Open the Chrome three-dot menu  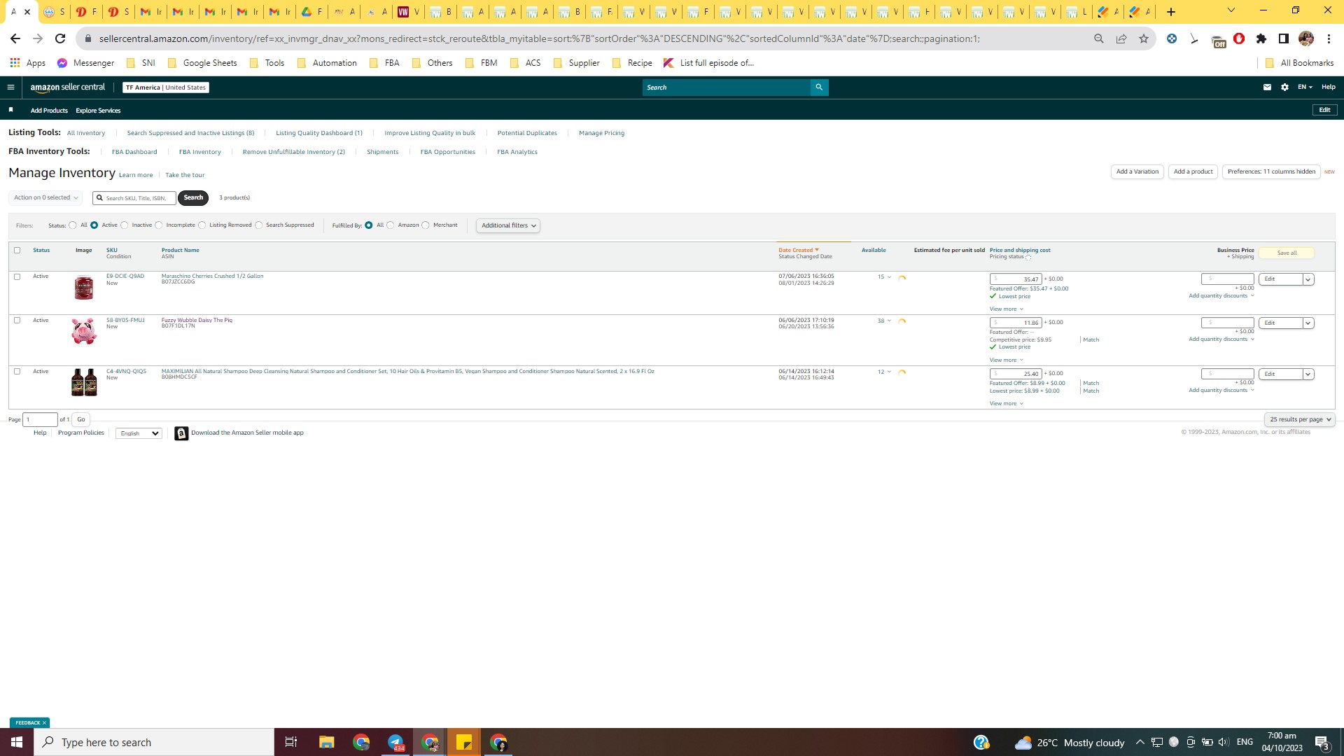click(1329, 38)
